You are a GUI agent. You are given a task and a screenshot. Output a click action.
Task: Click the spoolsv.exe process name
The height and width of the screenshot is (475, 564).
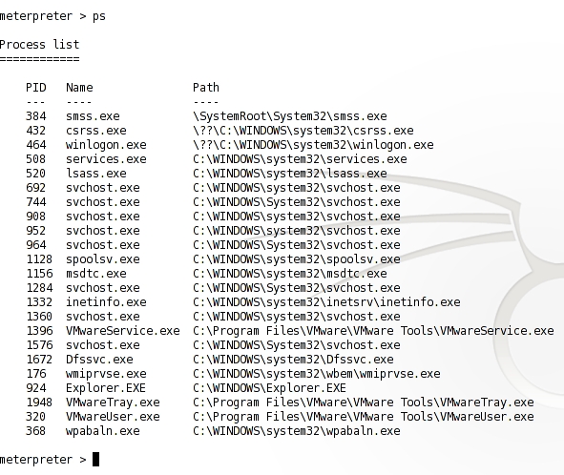[103, 259]
